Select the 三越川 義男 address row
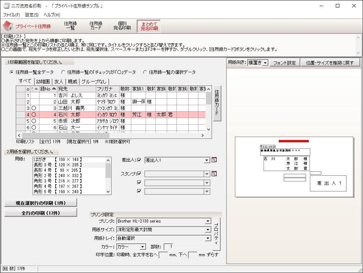Viewport: 363px width, 273px height. click(x=111, y=108)
